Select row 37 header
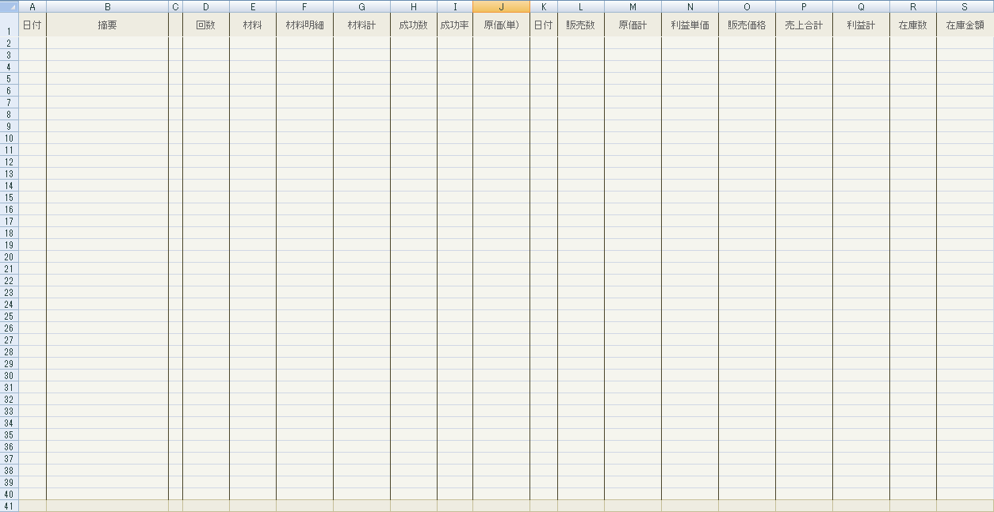This screenshot has width=994, height=512. [x=9, y=458]
